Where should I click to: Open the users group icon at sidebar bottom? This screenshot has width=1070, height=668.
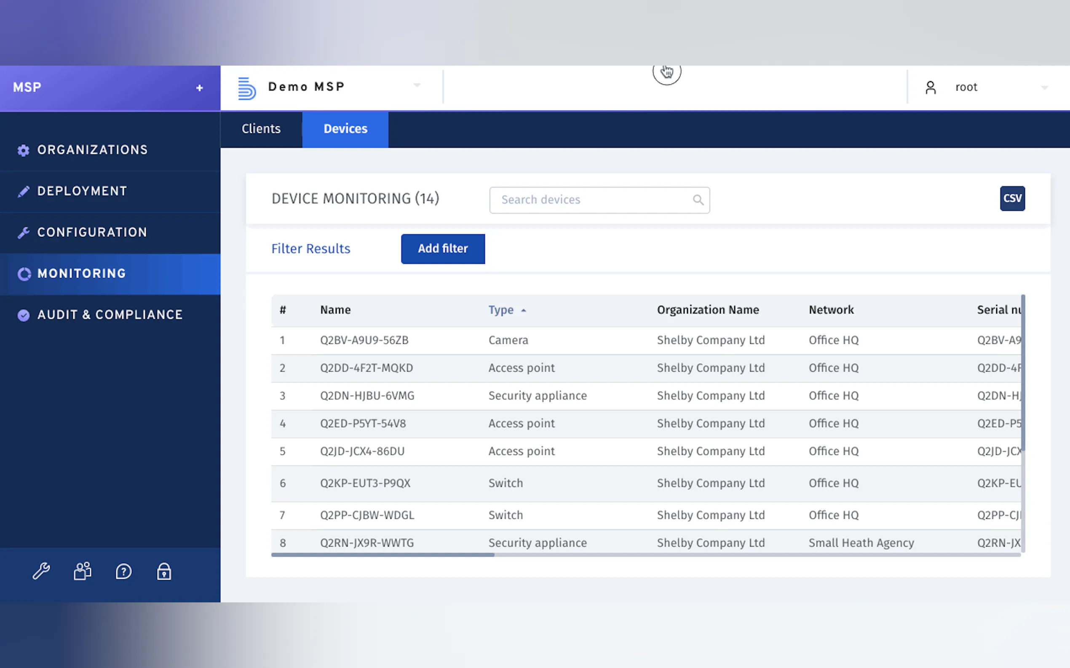[x=82, y=571]
